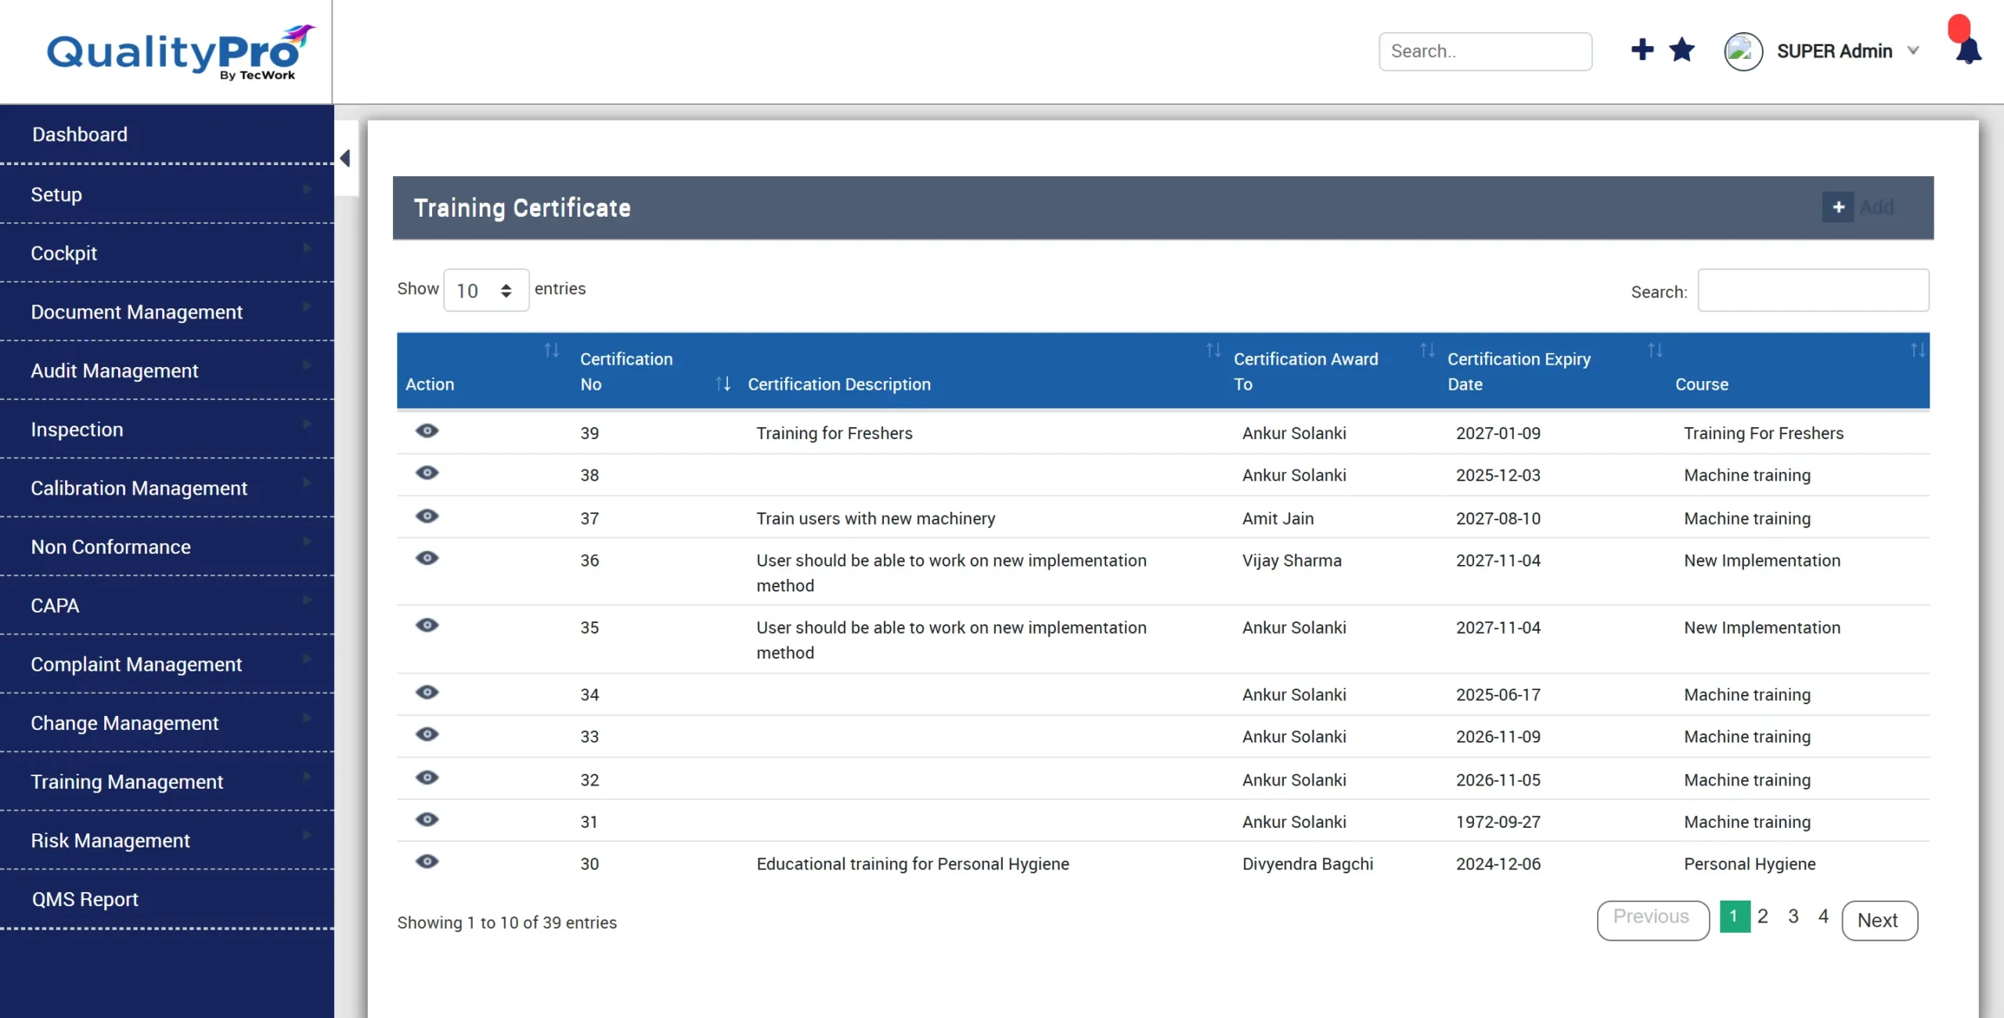View certificate 33 using eye icon

tap(427, 734)
